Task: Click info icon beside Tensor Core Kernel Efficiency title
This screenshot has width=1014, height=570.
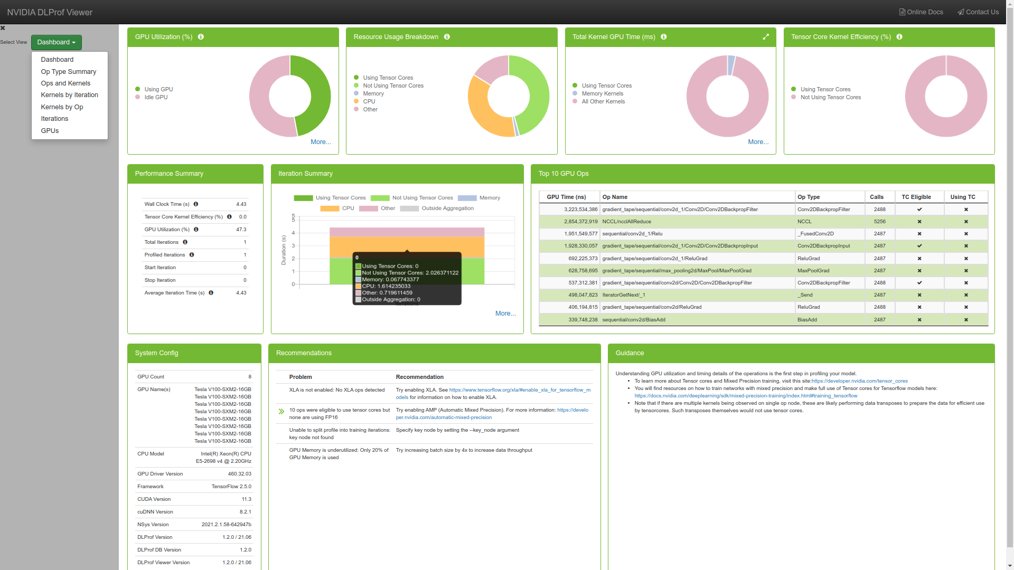Action: [x=899, y=37]
